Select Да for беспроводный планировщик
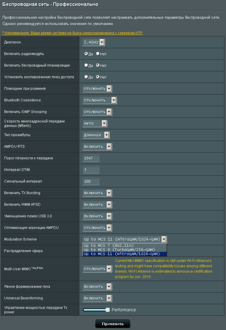The height and width of the screenshot is (330, 226). [86, 65]
